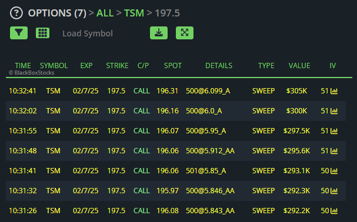
Task: Select the 10:31:55 time cell
Action: click(23, 131)
